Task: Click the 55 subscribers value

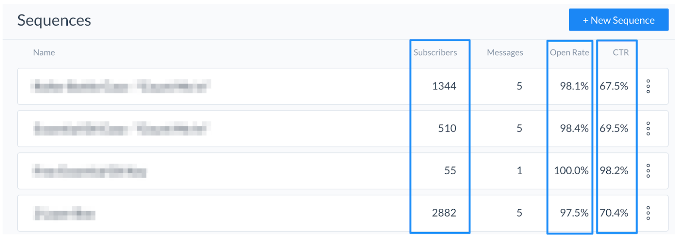Action: coord(450,171)
